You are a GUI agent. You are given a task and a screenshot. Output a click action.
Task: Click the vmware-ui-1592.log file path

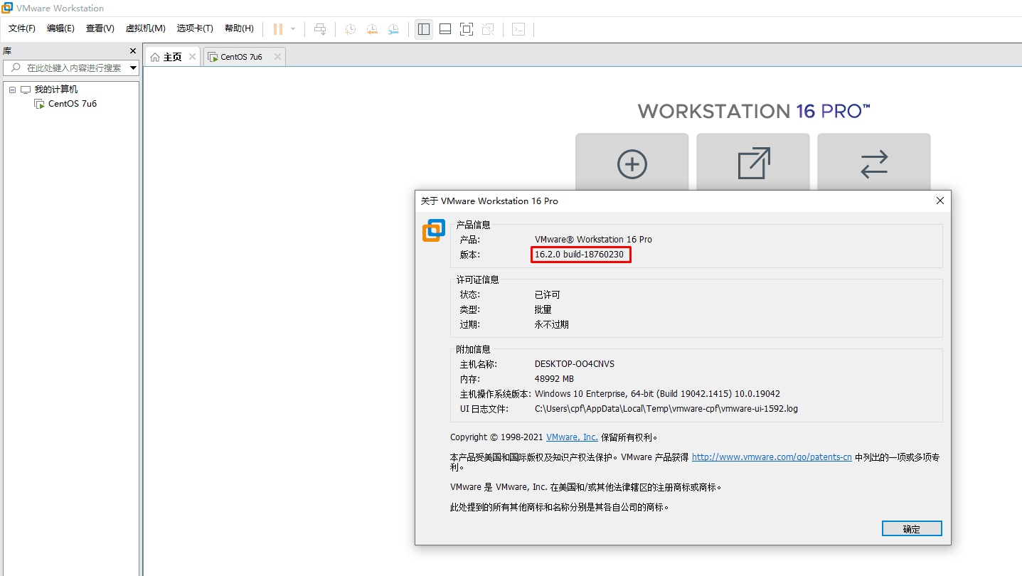click(x=666, y=409)
